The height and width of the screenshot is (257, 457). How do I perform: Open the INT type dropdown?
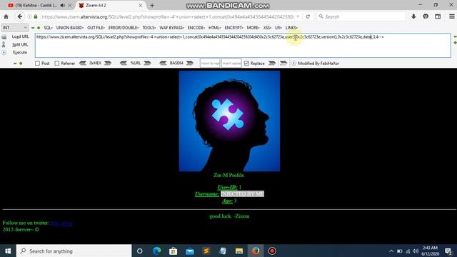[x=14, y=28]
